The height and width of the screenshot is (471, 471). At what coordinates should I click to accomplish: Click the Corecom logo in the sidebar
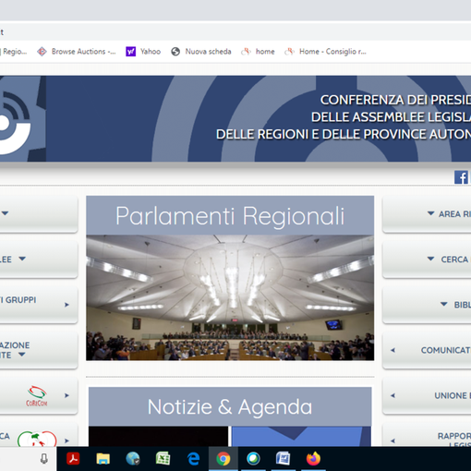point(37,396)
